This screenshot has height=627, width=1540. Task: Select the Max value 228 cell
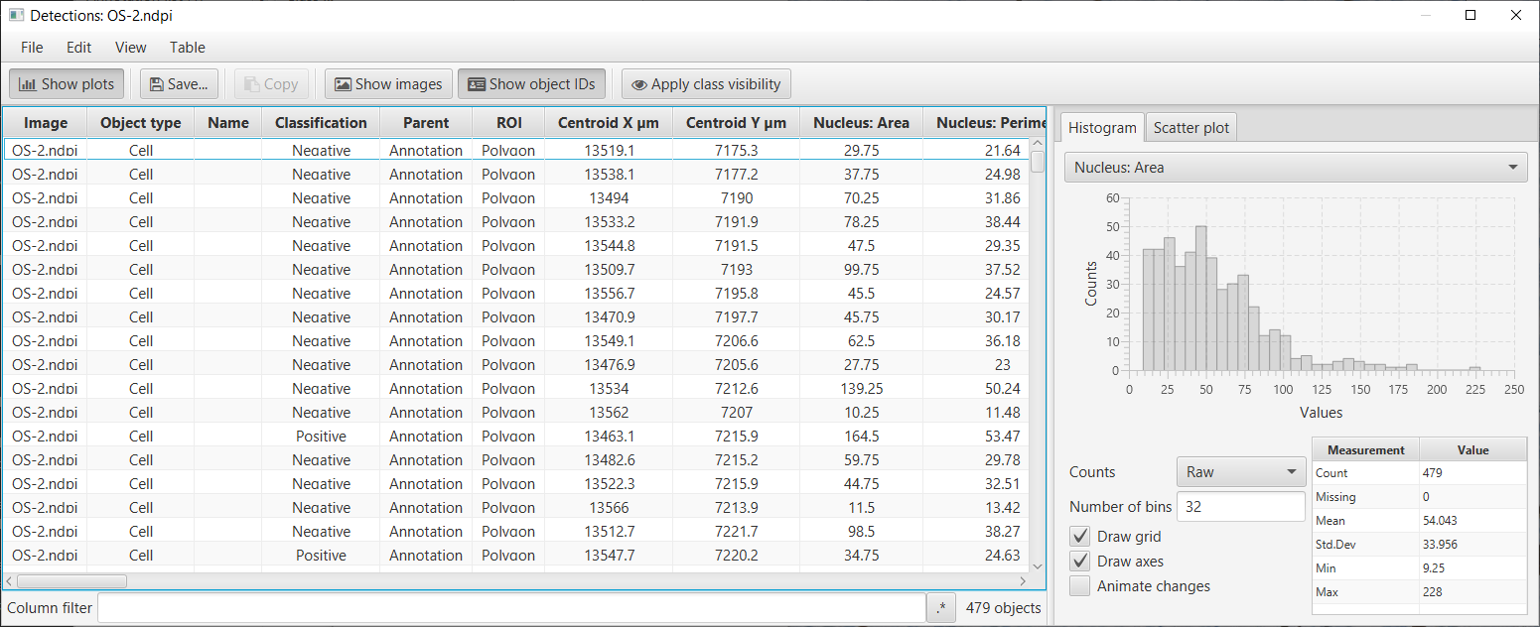[1472, 592]
